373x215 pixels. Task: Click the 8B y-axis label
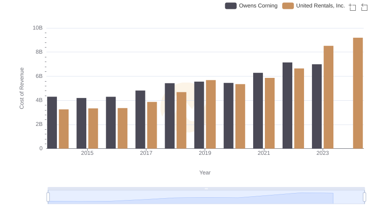point(39,52)
